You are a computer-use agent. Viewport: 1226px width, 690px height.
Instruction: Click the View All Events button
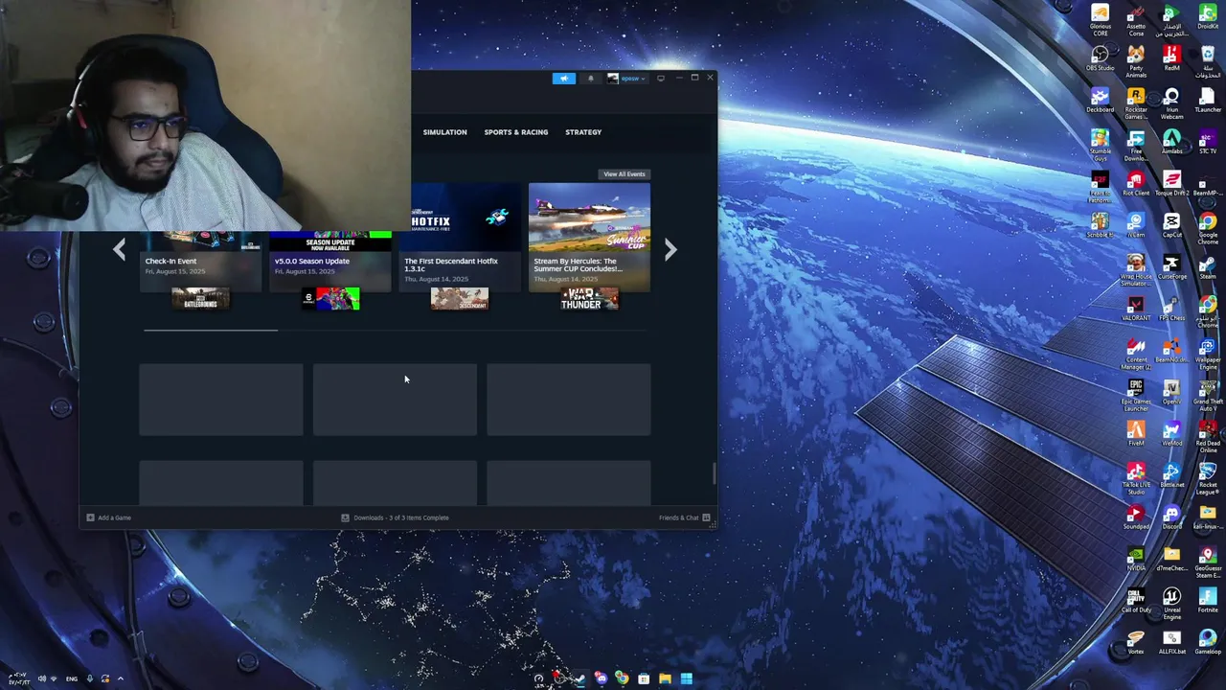624,174
